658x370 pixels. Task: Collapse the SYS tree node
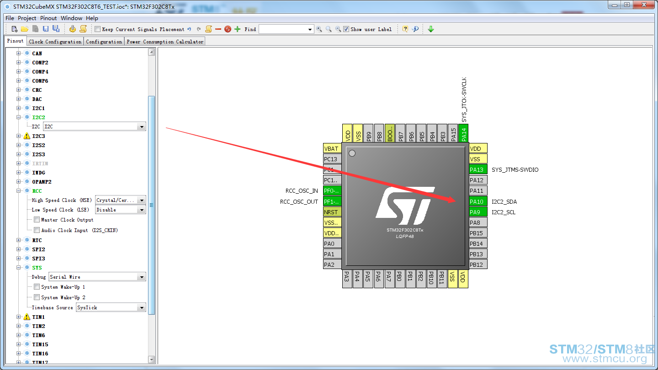pos(19,268)
